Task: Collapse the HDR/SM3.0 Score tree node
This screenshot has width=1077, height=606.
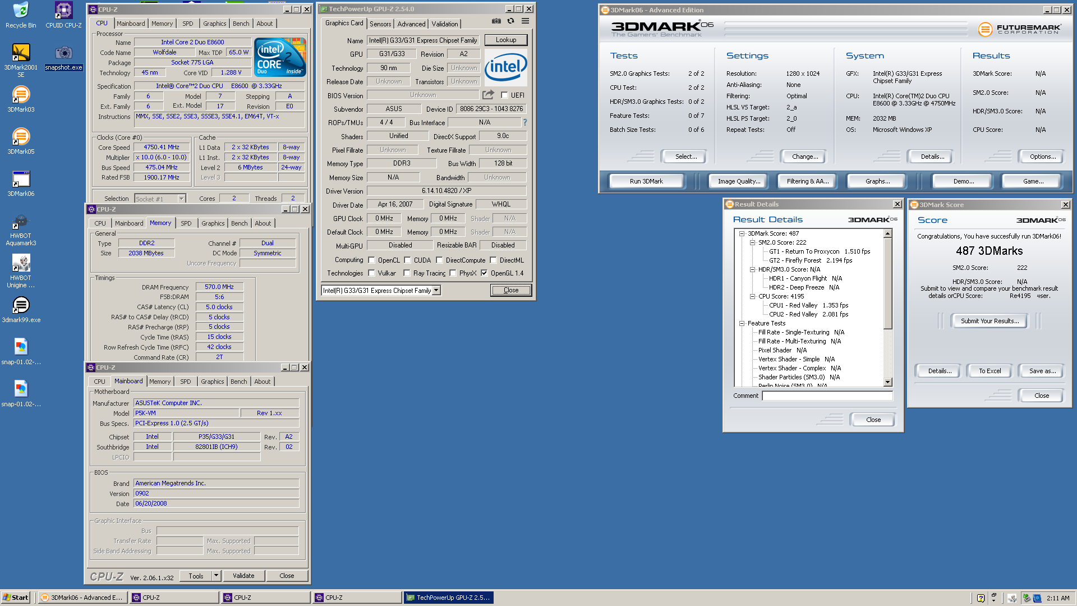Action: coord(752,269)
